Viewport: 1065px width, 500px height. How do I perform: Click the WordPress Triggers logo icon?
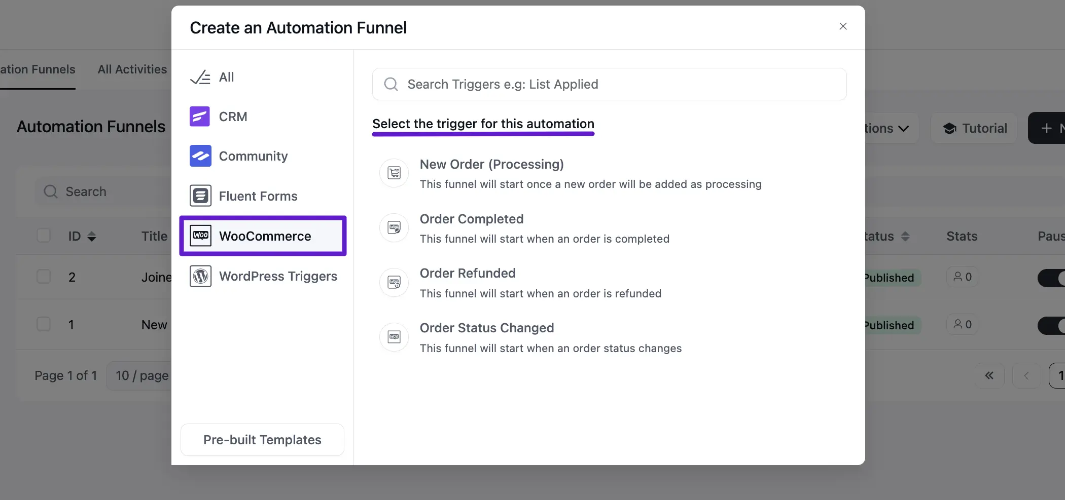coord(200,276)
